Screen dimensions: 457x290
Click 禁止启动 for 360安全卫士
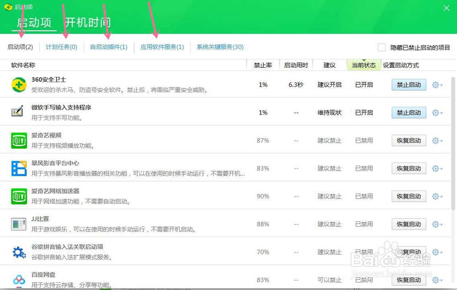coord(409,85)
